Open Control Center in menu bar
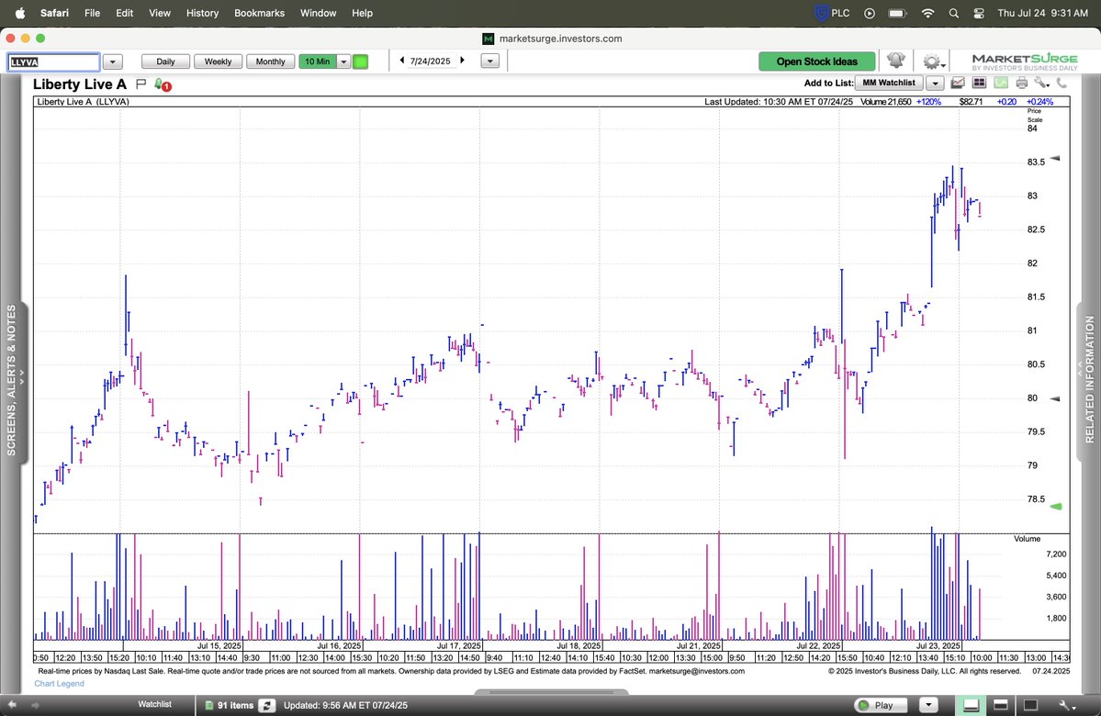The width and height of the screenshot is (1101, 716). [979, 14]
